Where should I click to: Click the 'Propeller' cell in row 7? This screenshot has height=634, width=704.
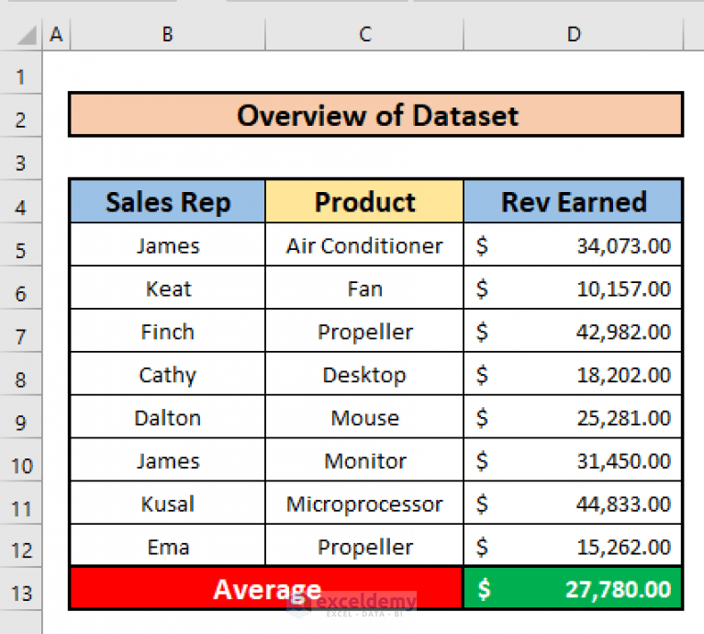coord(364,331)
